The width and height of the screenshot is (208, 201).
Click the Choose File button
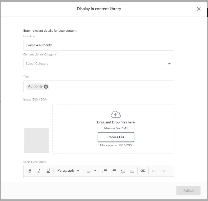coord(116,137)
